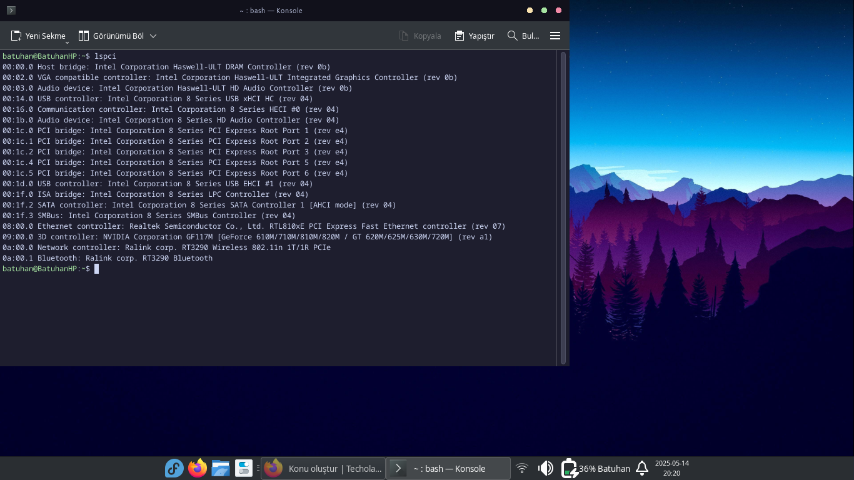The image size is (854, 480).
Task: Open the notifications bell icon
Action: click(642, 468)
